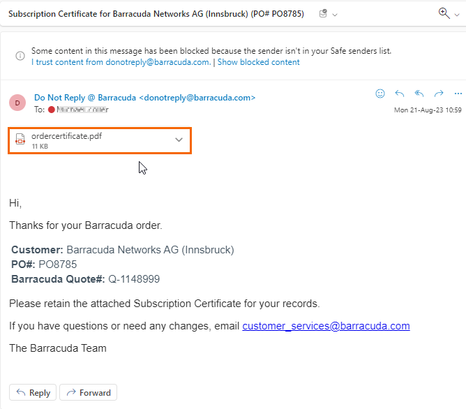The image size is (466, 409).
Task: Click the red presence dot of recipient
Action: (52, 110)
